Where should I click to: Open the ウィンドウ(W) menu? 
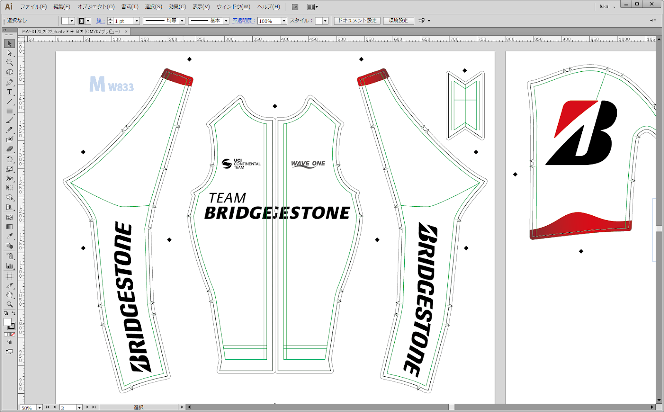(x=234, y=7)
